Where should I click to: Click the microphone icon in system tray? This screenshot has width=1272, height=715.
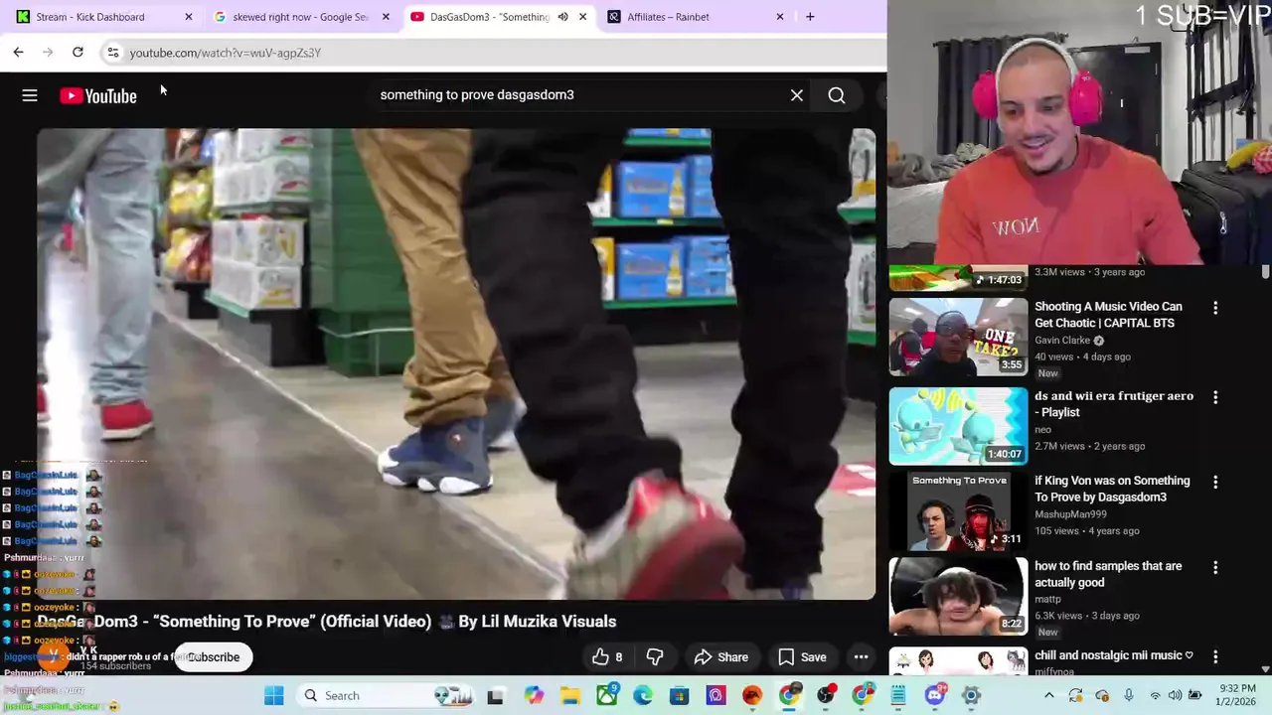pos(1128,695)
